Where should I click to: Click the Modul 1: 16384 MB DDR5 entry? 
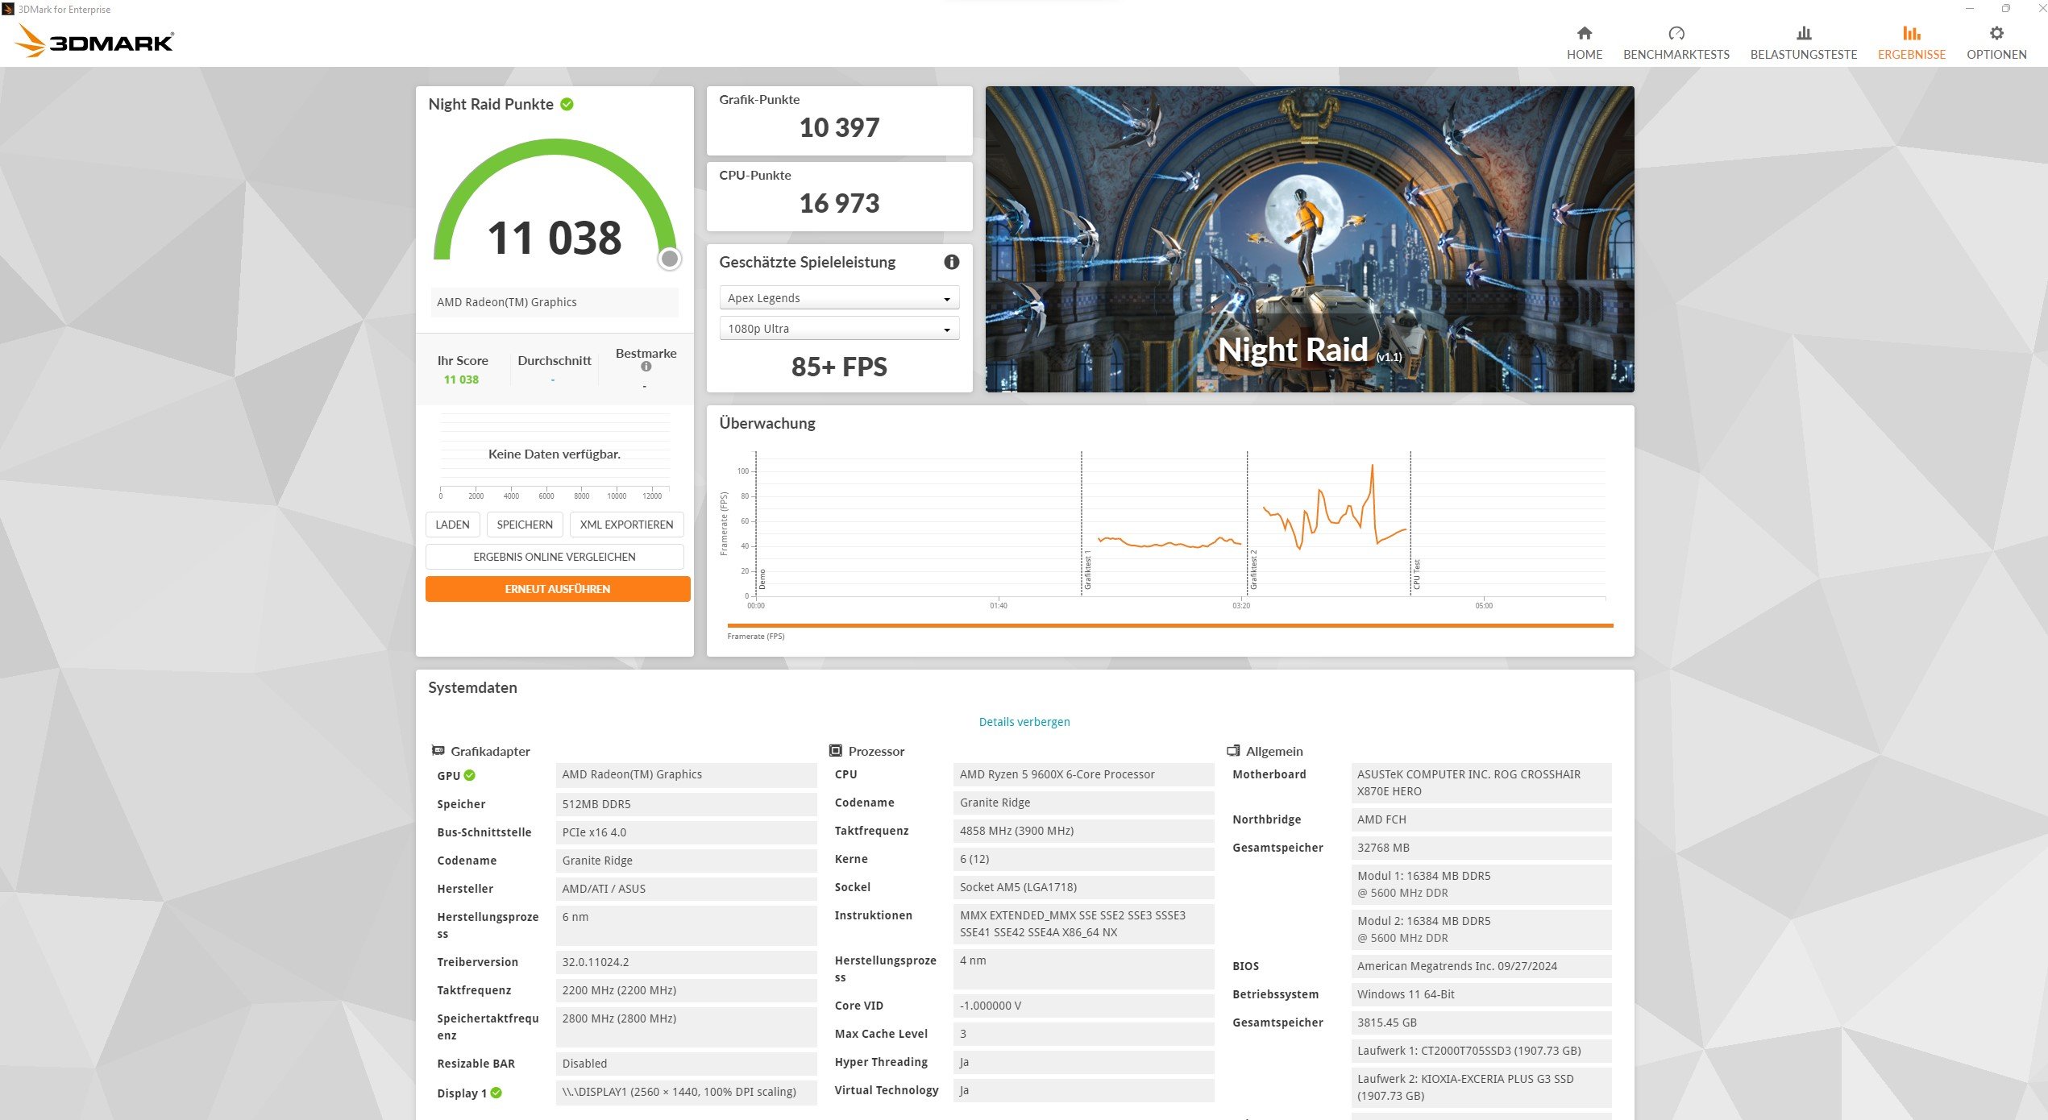1481,884
